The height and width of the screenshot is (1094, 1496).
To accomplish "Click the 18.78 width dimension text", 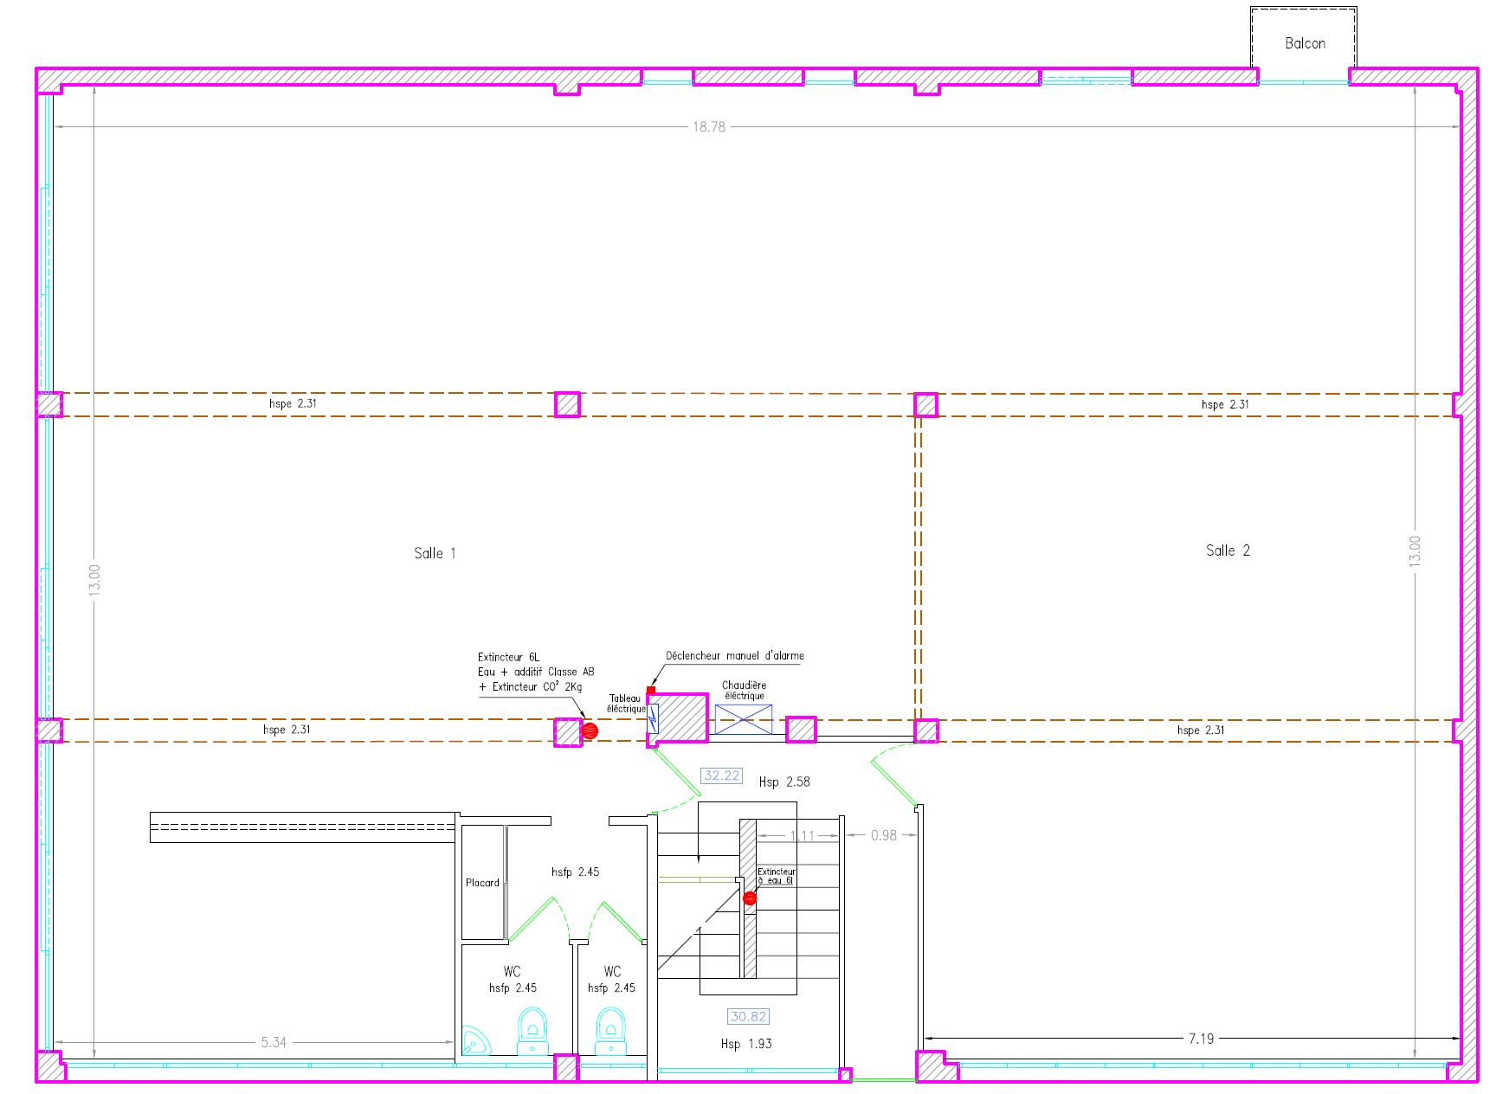I will [709, 126].
